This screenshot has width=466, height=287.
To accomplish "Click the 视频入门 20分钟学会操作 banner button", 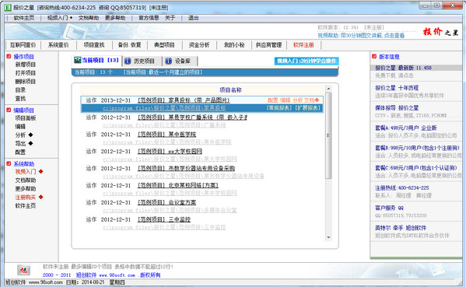I will (x=307, y=61).
